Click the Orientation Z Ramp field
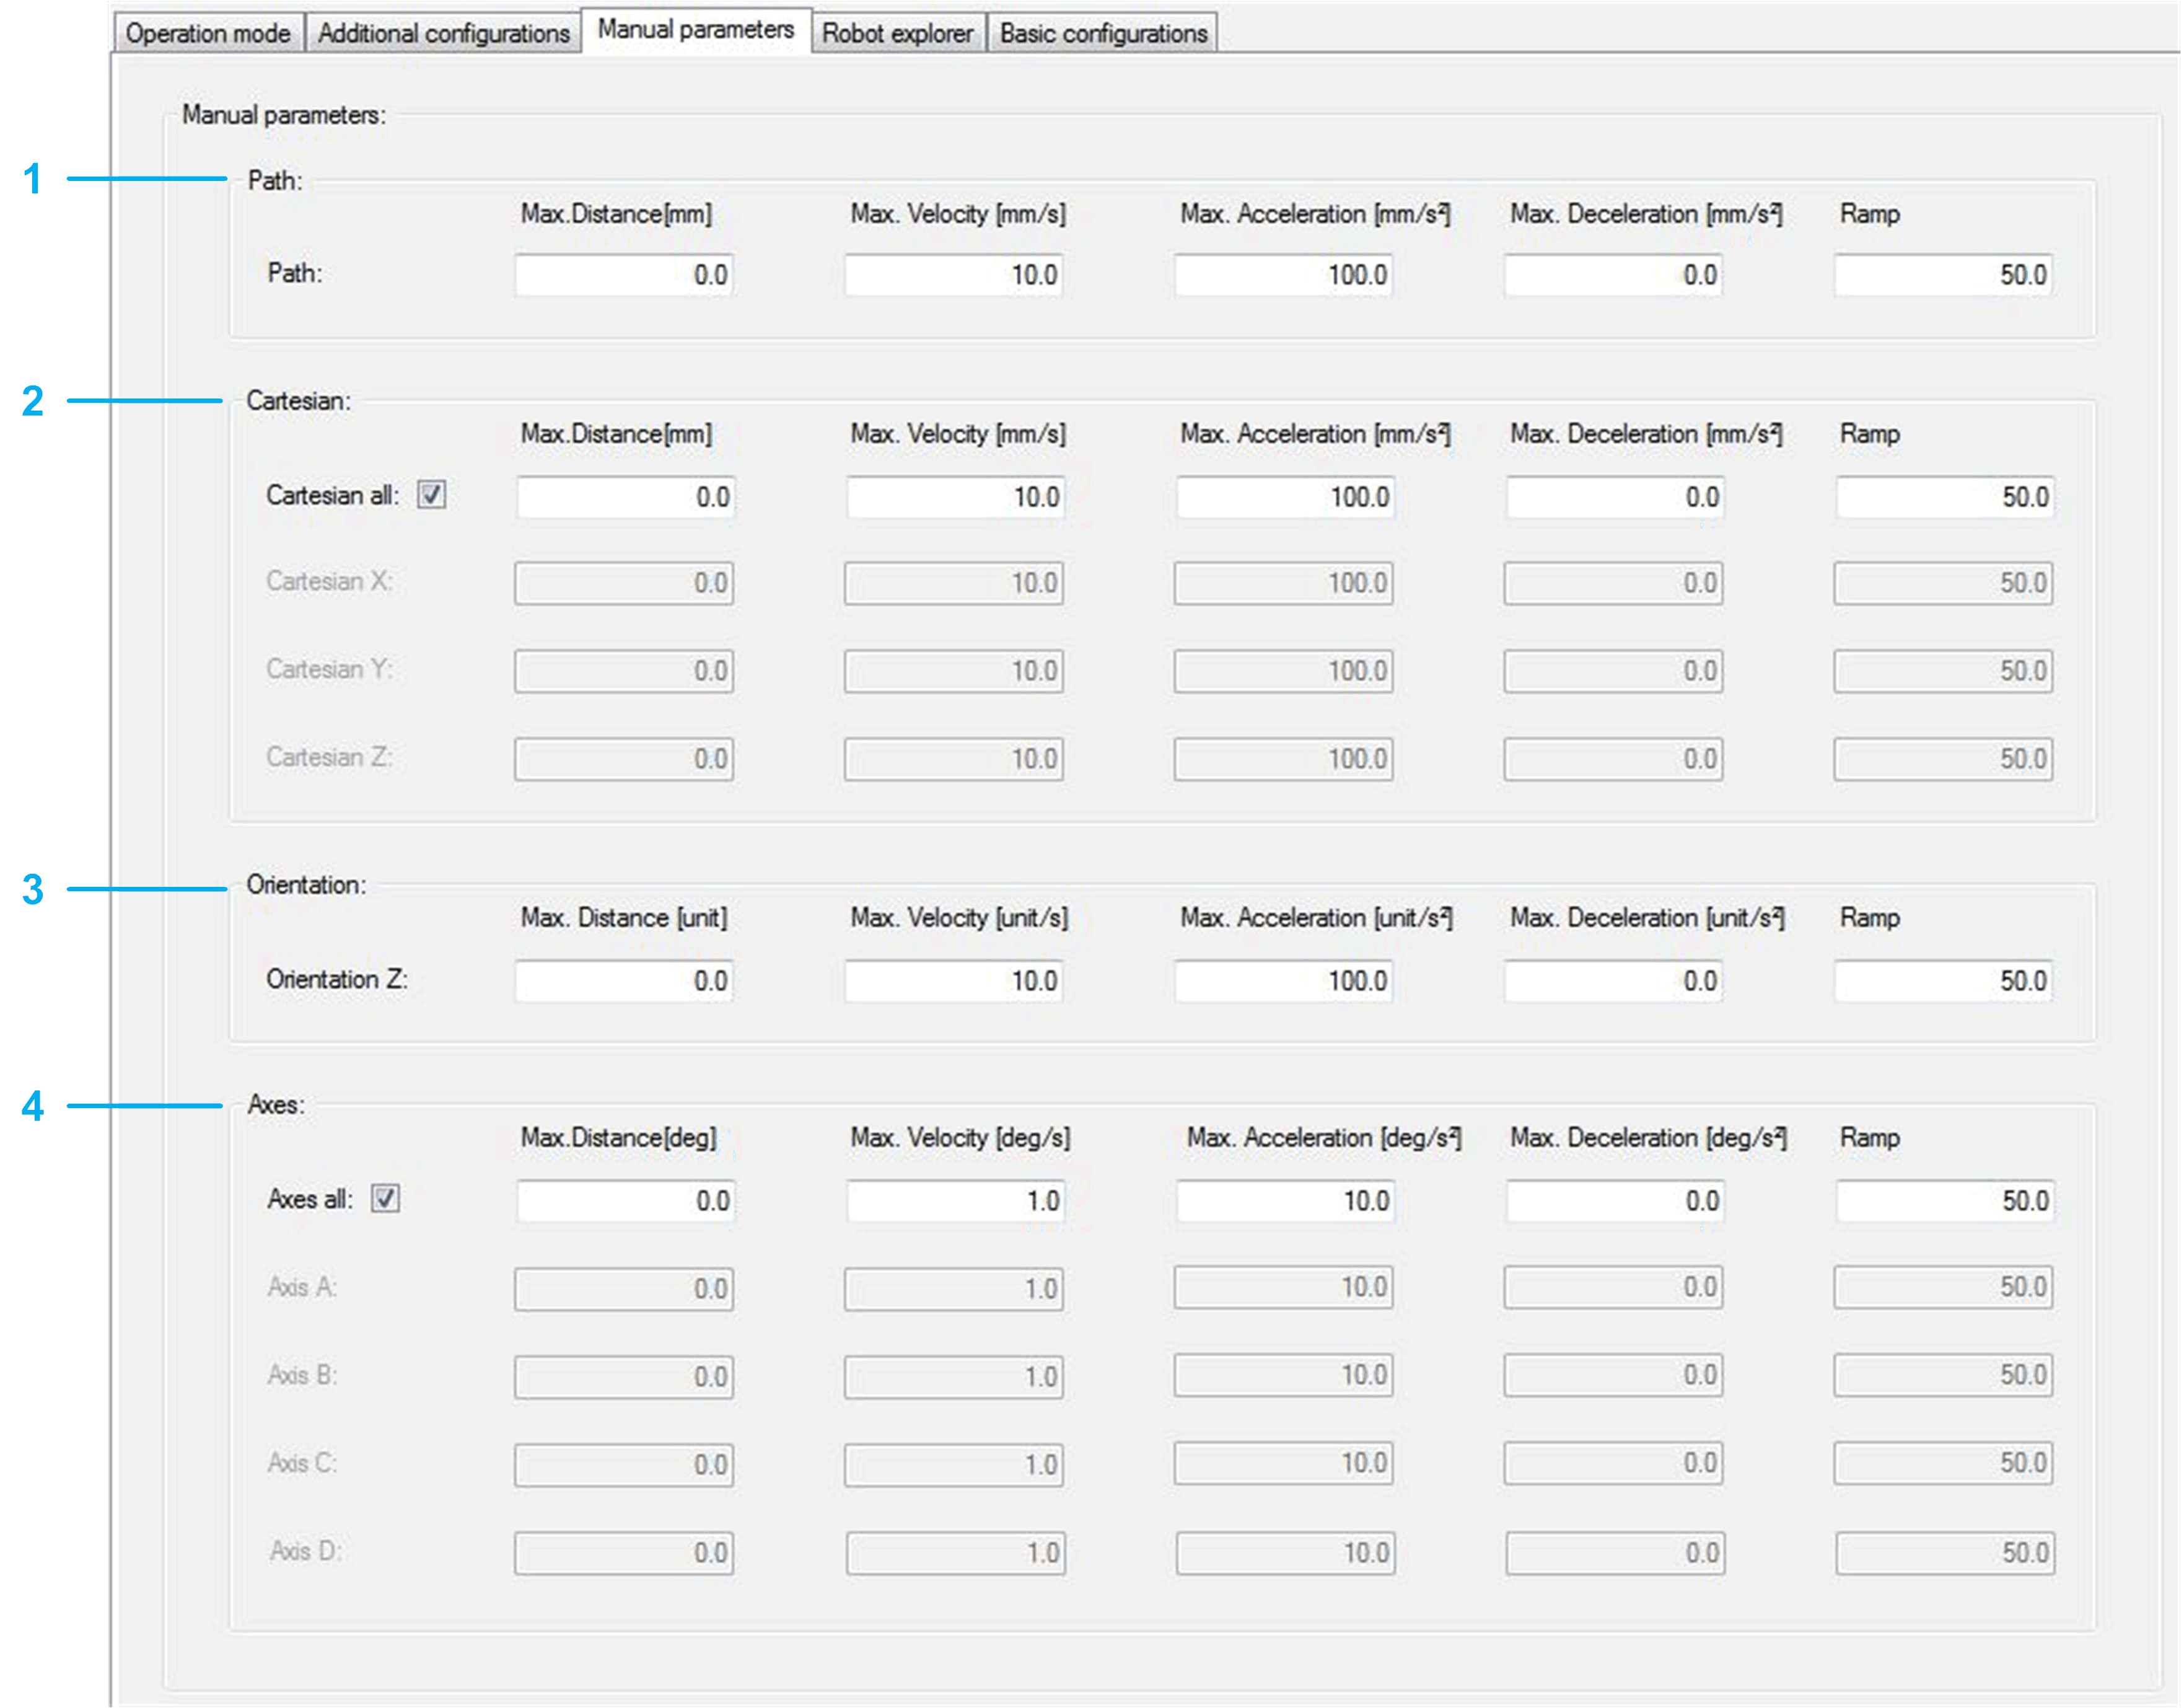The image size is (2184, 1708). (1943, 981)
